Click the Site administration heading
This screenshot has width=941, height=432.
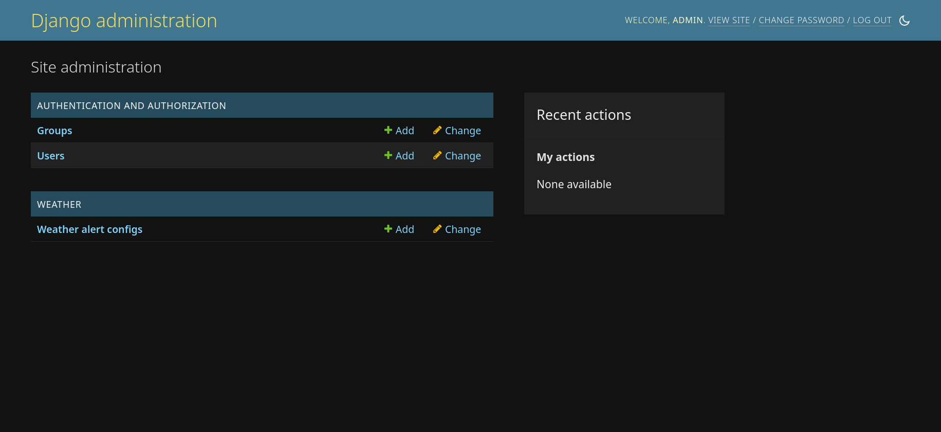click(x=96, y=67)
